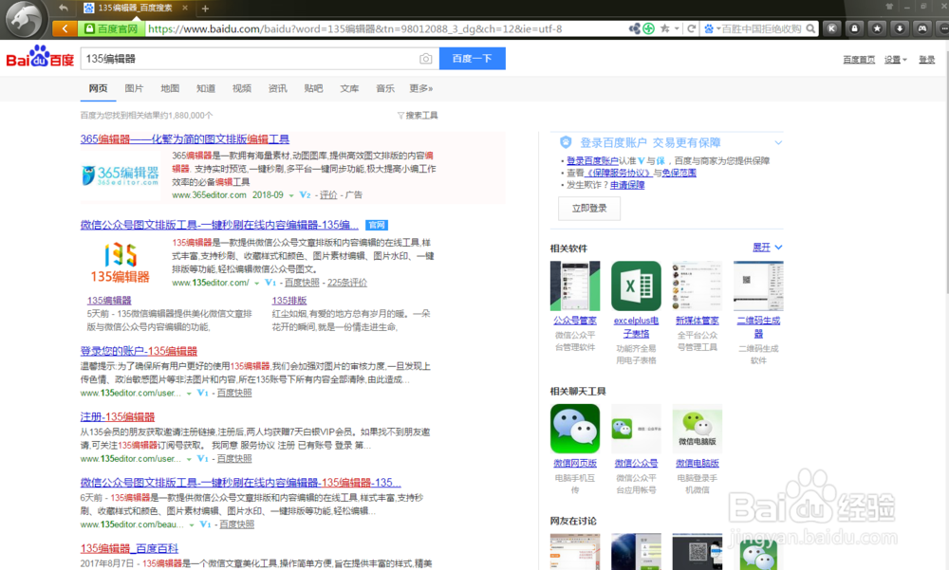The height and width of the screenshot is (570, 949).
Task: Open the 公众号管家 software thumbnail
Action: [575, 285]
